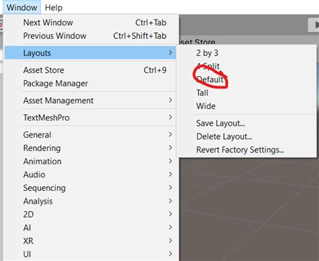This screenshot has height=261, width=319.
Task: Choose Previous Window menu entry
Action: click(x=90, y=36)
